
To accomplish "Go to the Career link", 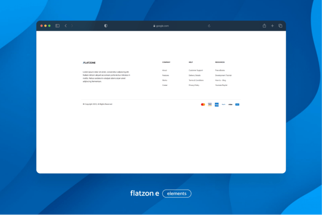I will click(x=165, y=85).
